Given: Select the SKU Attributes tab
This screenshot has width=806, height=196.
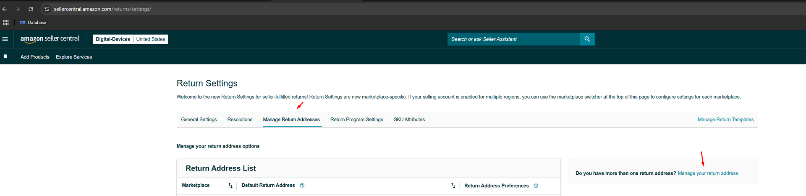Looking at the screenshot, I should [x=409, y=120].
